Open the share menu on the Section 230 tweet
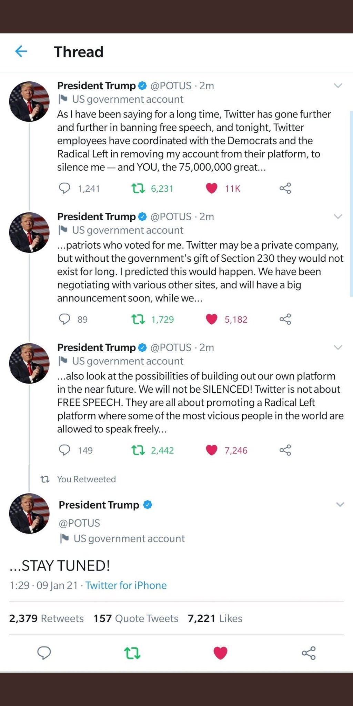Viewport: 353px width, 706px height. [286, 319]
